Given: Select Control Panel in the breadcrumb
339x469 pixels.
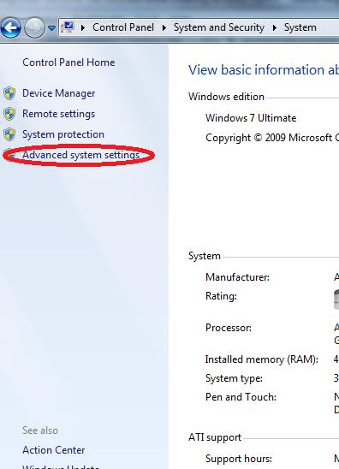Looking at the screenshot, I should pos(123,27).
